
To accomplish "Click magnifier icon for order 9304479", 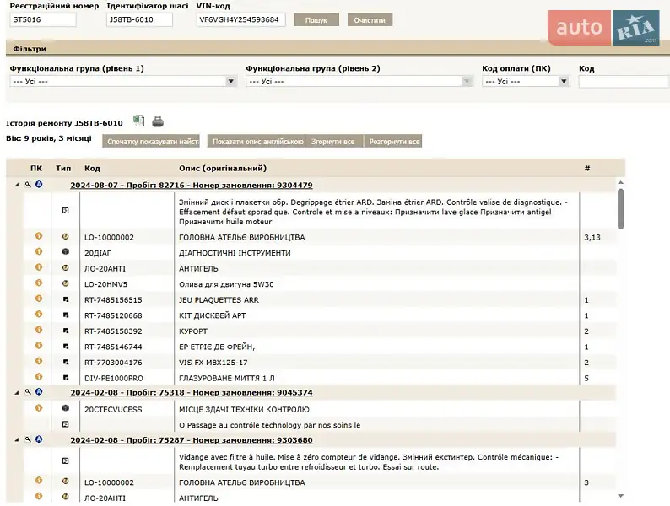I will (28, 185).
